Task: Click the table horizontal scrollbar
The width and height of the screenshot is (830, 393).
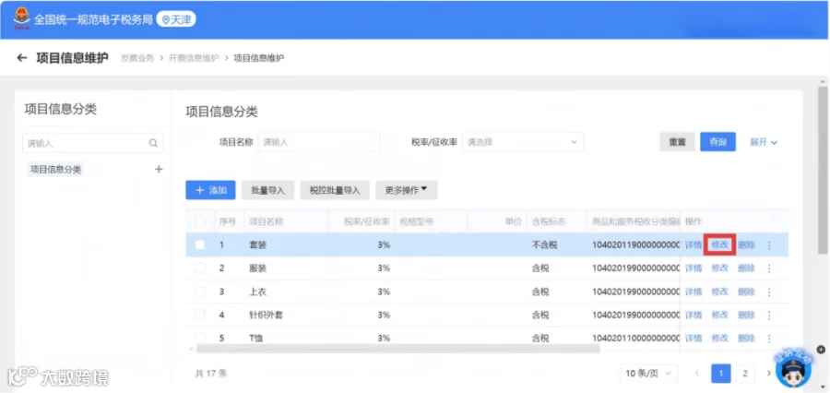Action: [x=397, y=349]
